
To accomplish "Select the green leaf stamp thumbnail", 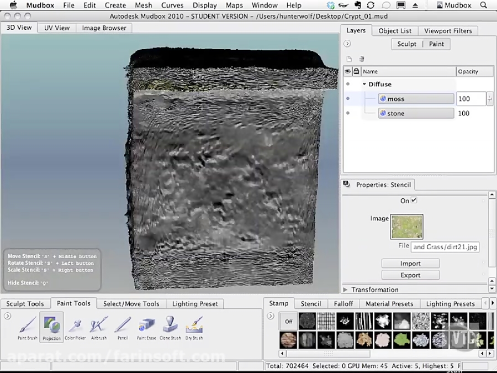I will [401, 339].
